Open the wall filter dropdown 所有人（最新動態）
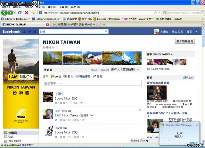Viewport: 205px width, 148px height. 125,70
